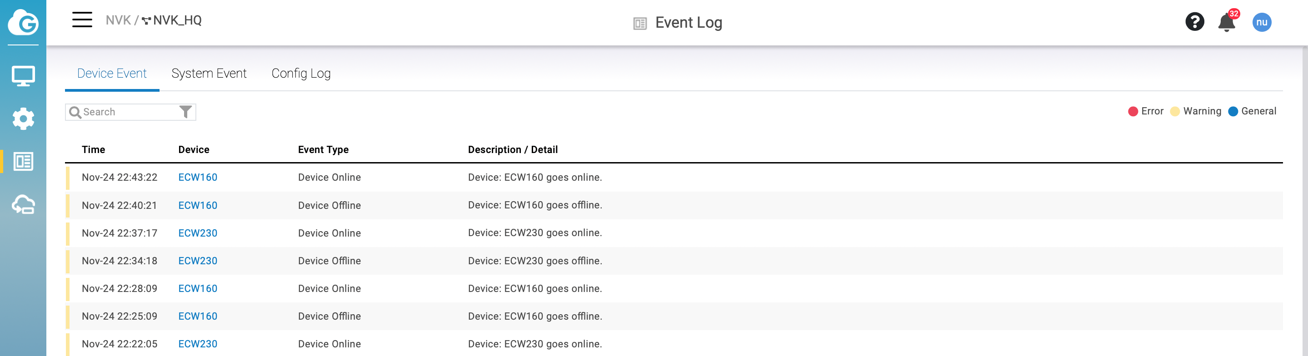Click the blue General legend dot
1308x356 pixels.
(1233, 112)
